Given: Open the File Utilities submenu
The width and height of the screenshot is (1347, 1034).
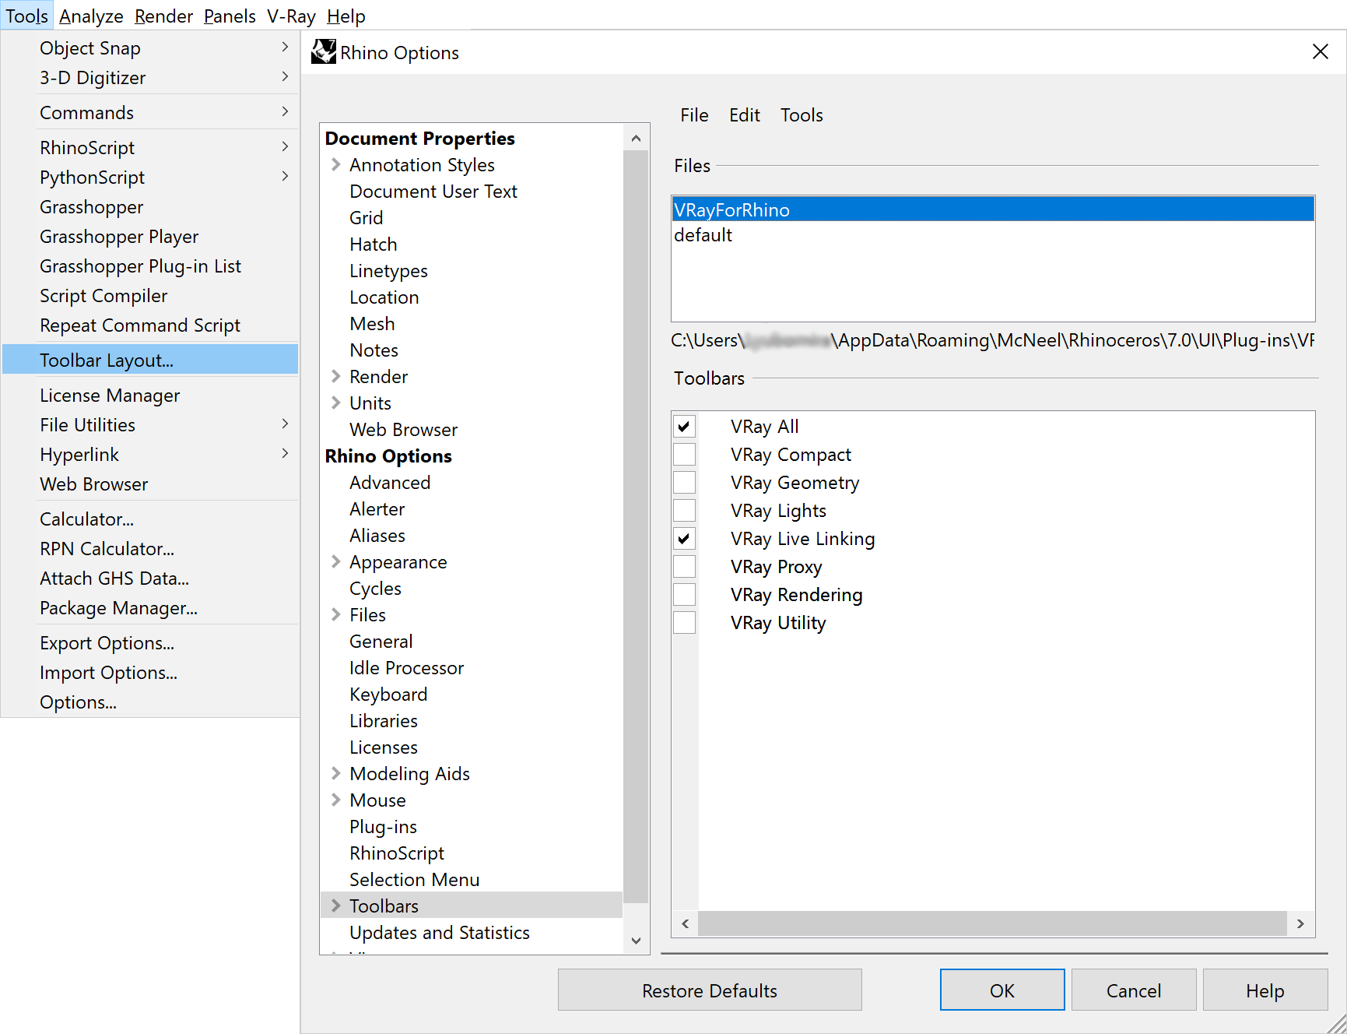Looking at the screenshot, I should coord(150,424).
